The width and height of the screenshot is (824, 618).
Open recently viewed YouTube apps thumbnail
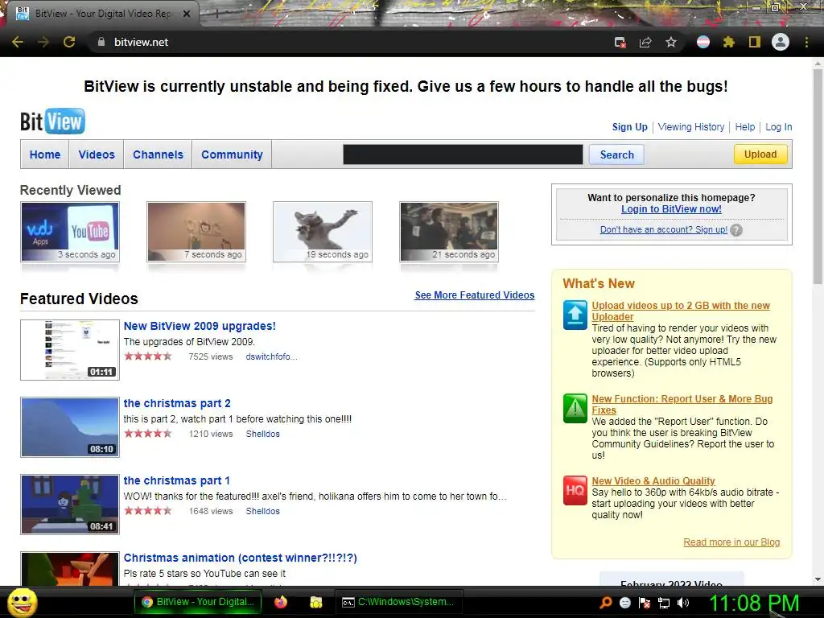(70, 232)
